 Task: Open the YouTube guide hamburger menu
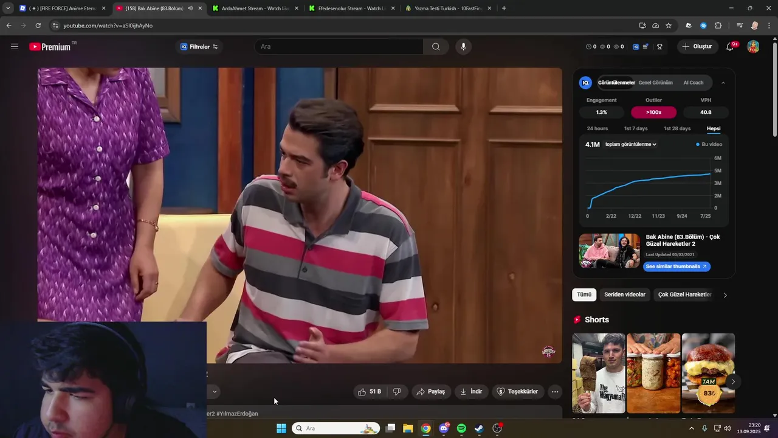pos(15,47)
